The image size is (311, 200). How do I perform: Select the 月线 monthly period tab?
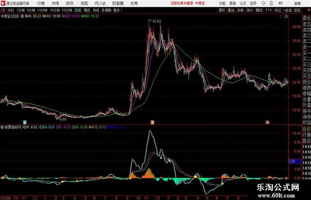[x=96, y=10]
